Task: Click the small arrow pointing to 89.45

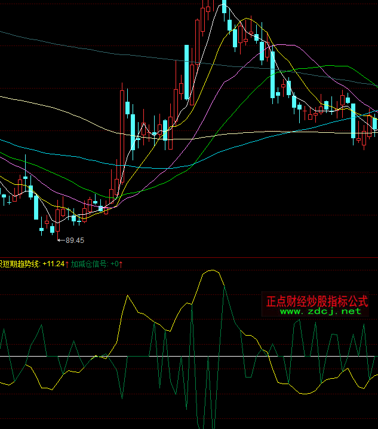Action: point(61,241)
